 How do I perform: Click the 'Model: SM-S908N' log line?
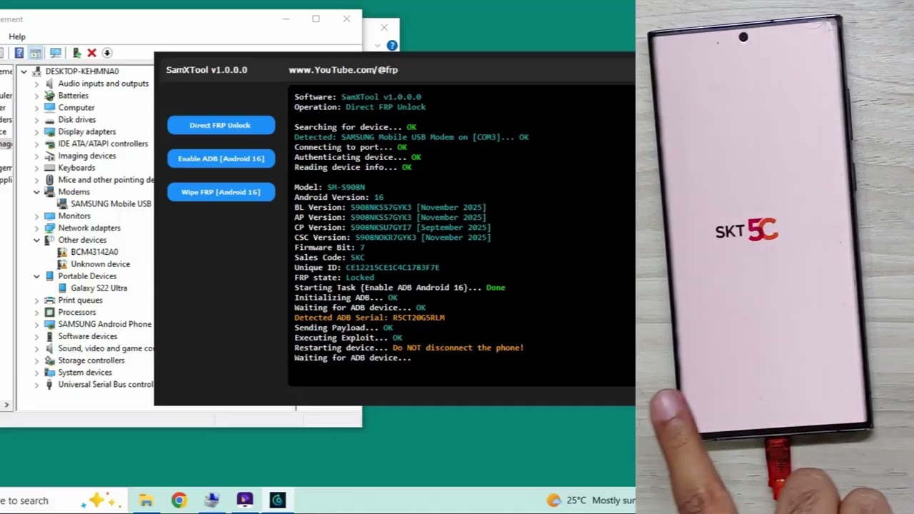pos(329,188)
